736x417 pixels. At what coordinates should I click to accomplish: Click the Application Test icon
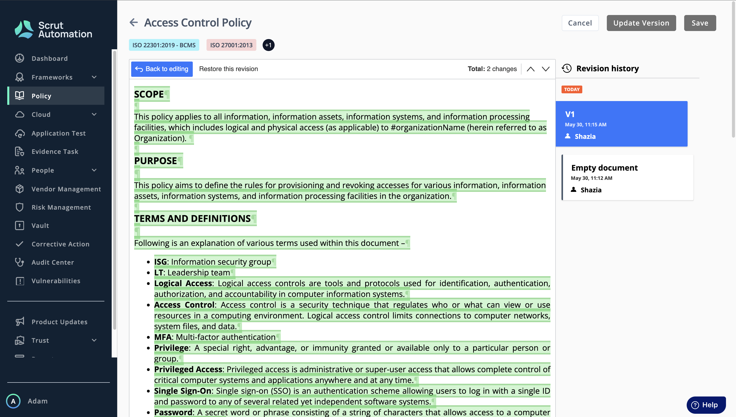[x=20, y=133]
